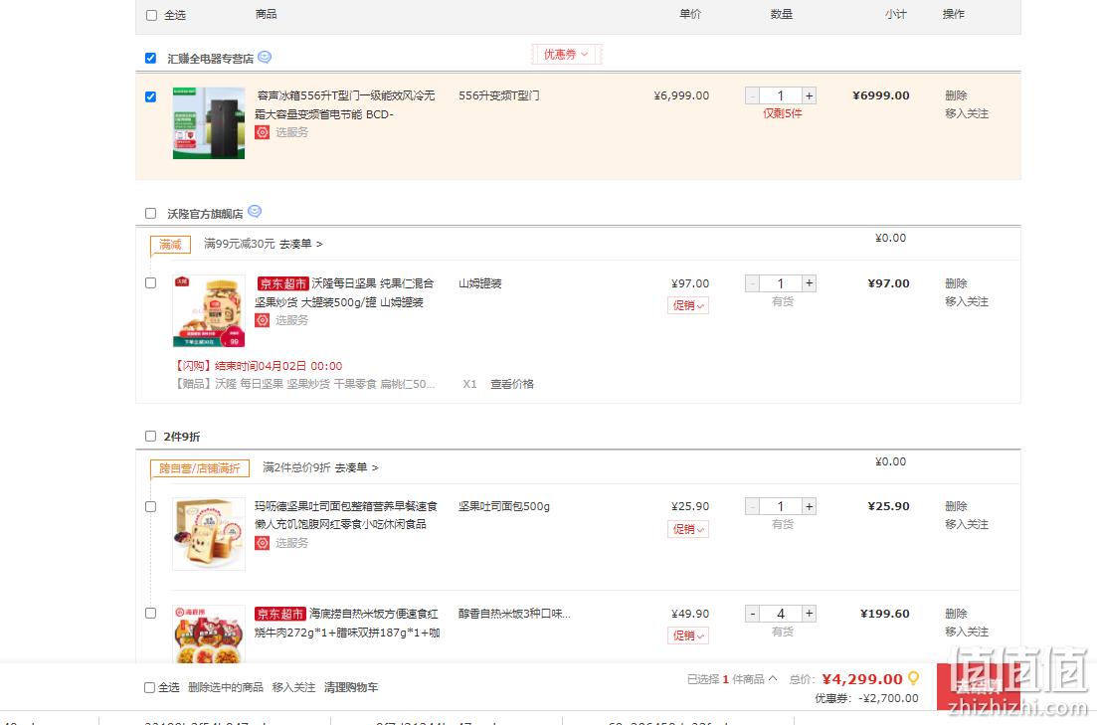1097x725 pixels.
Task: Increase quantity of 玛呖德 toast bread
Action: [809, 506]
